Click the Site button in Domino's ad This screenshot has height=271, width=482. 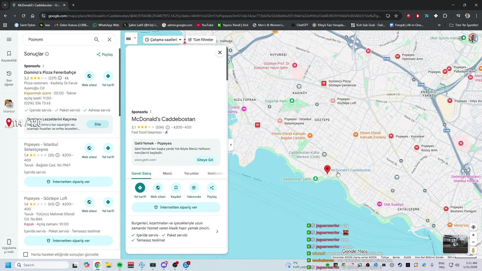click(x=98, y=124)
